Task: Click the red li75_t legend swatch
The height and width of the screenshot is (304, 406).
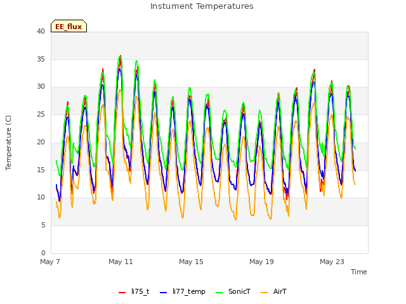Action: [122, 293]
